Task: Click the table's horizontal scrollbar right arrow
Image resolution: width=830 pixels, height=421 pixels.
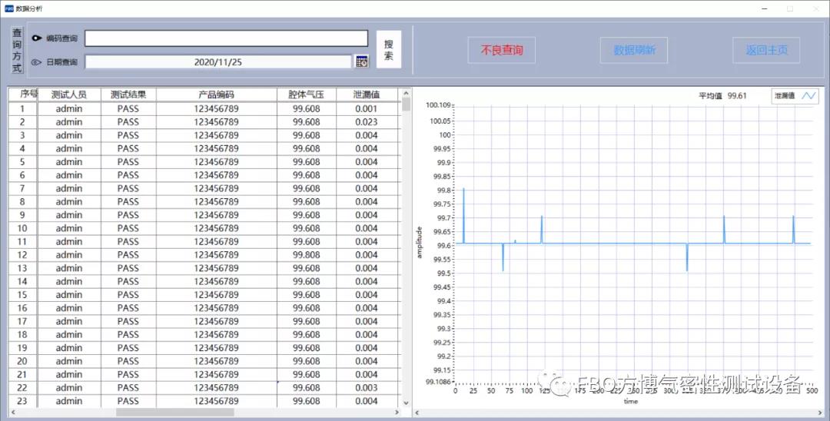Action: [x=397, y=413]
